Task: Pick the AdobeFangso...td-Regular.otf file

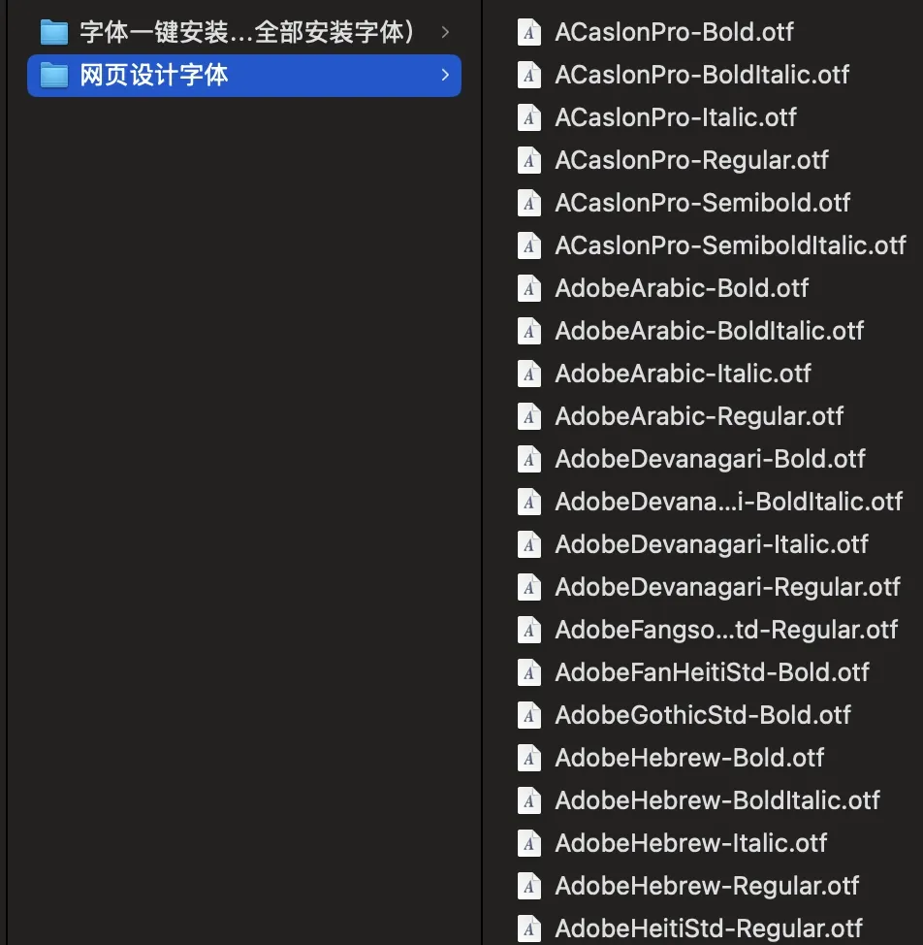Action: click(726, 630)
